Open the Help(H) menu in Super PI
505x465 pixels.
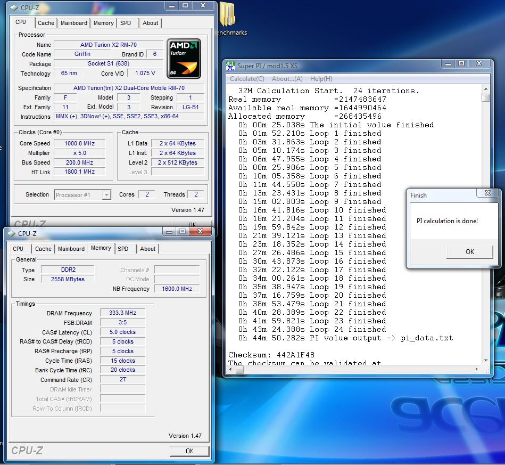(x=321, y=79)
